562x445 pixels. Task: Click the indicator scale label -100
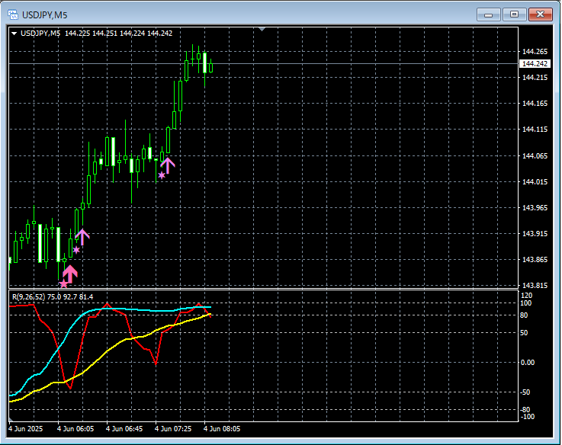(x=527, y=417)
